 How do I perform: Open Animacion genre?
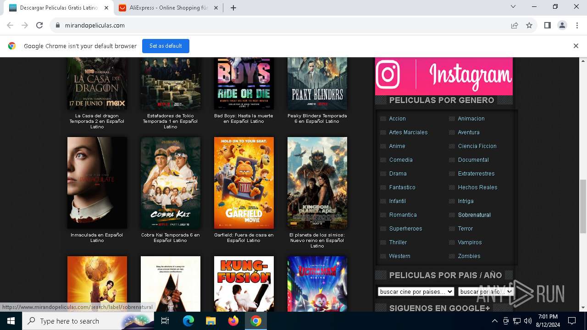coord(471,119)
